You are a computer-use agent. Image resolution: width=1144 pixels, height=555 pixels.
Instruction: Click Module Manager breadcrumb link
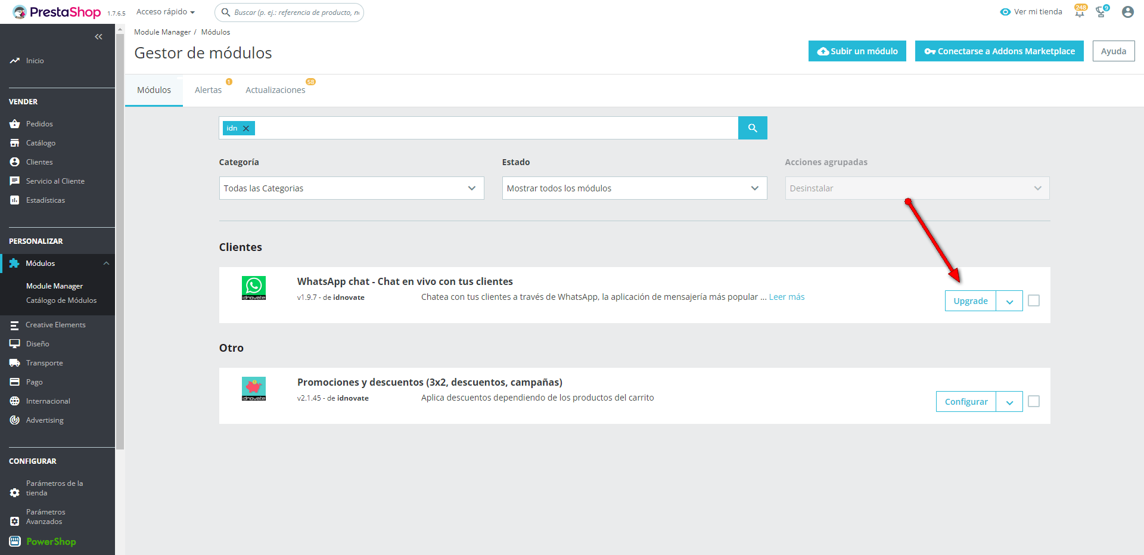click(162, 32)
